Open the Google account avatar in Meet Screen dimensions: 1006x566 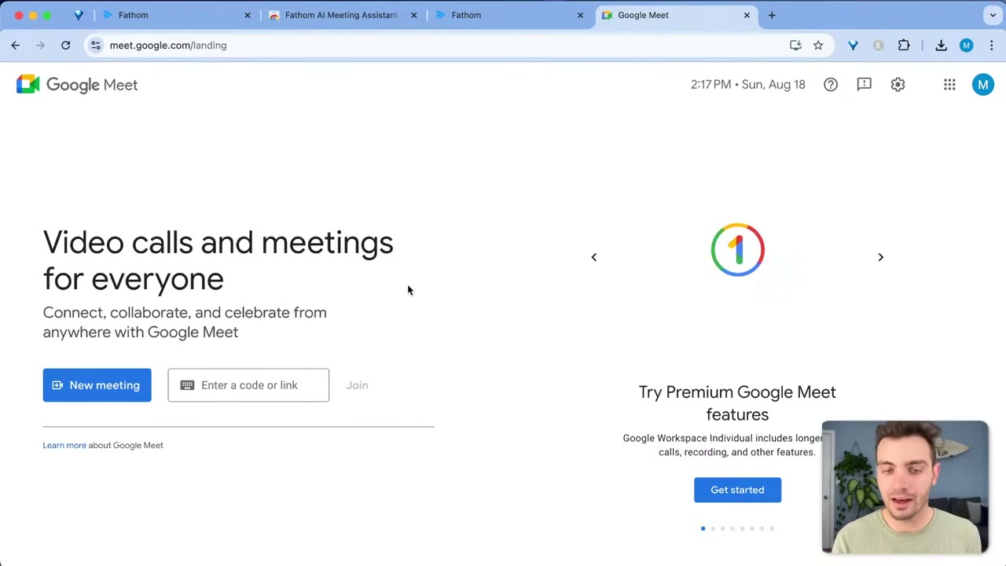point(983,85)
